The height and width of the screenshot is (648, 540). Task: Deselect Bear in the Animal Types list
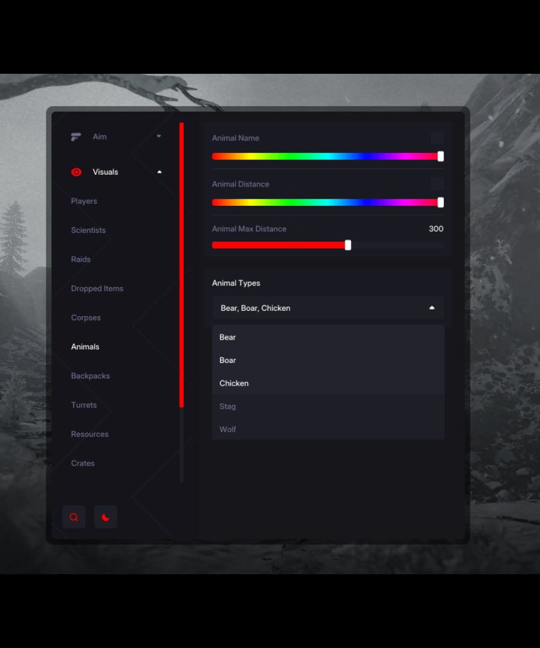click(x=228, y=337)
